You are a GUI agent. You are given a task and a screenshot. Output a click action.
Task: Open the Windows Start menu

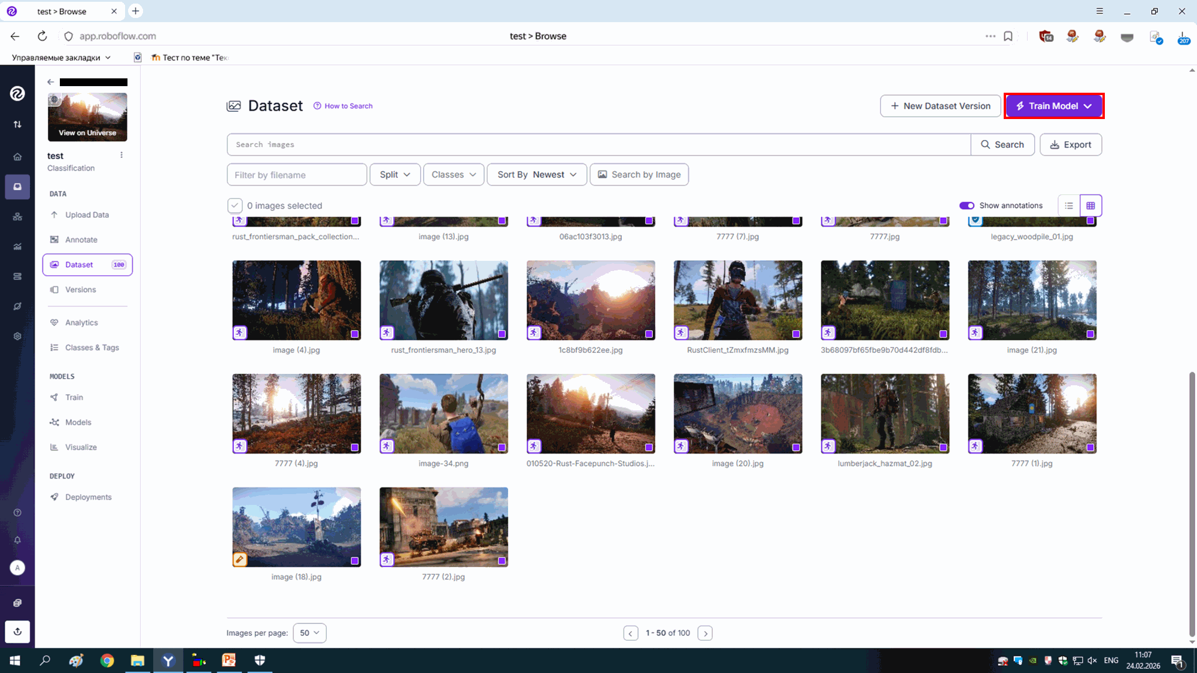[x=15, y=660]
